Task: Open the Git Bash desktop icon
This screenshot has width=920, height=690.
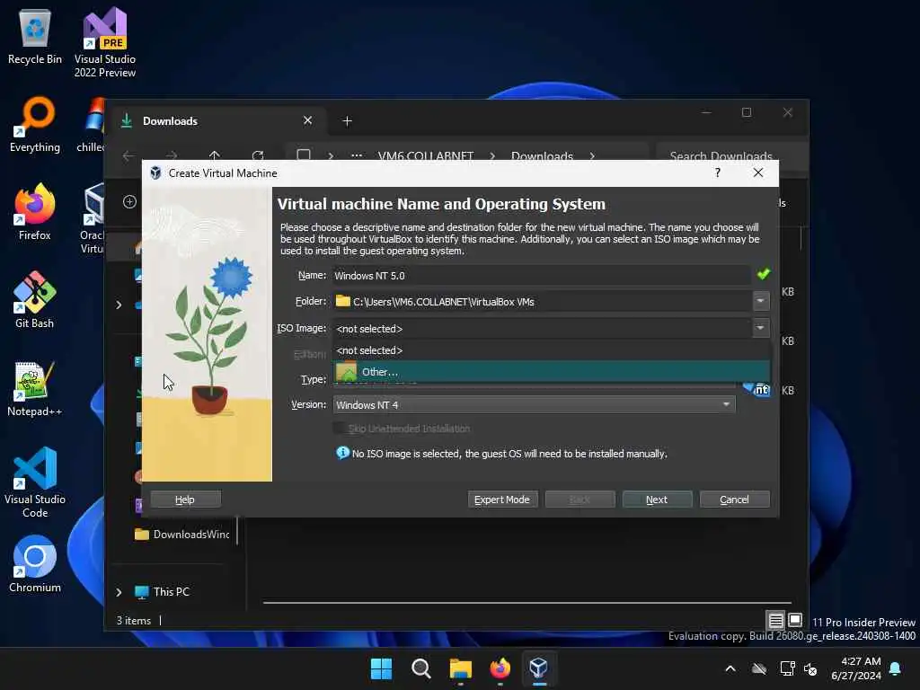Action: [x=35, y=300]
